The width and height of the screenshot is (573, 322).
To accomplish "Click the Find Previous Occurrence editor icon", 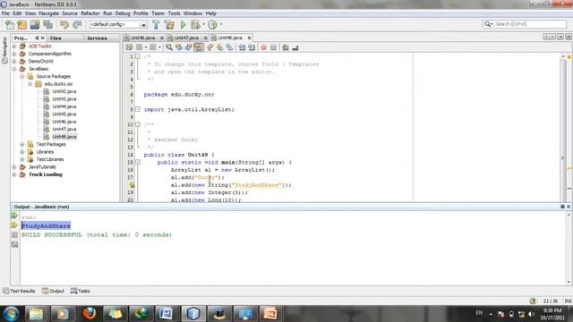I will 179,47.
